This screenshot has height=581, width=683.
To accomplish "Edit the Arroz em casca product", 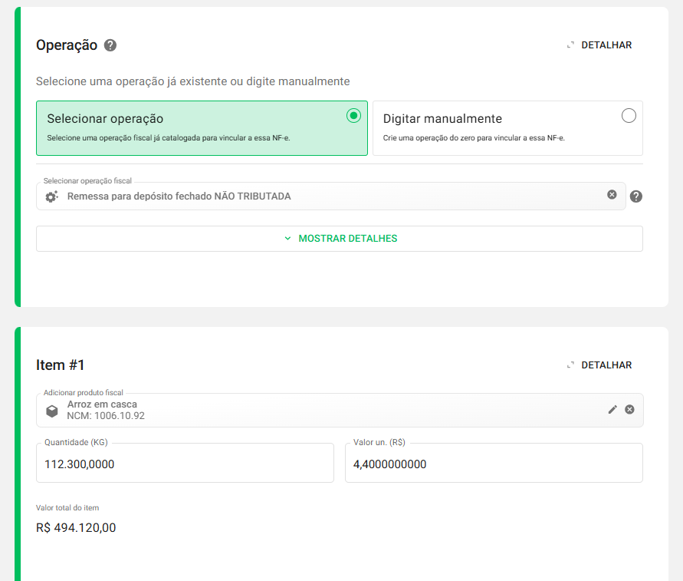I will coord(612,410).
